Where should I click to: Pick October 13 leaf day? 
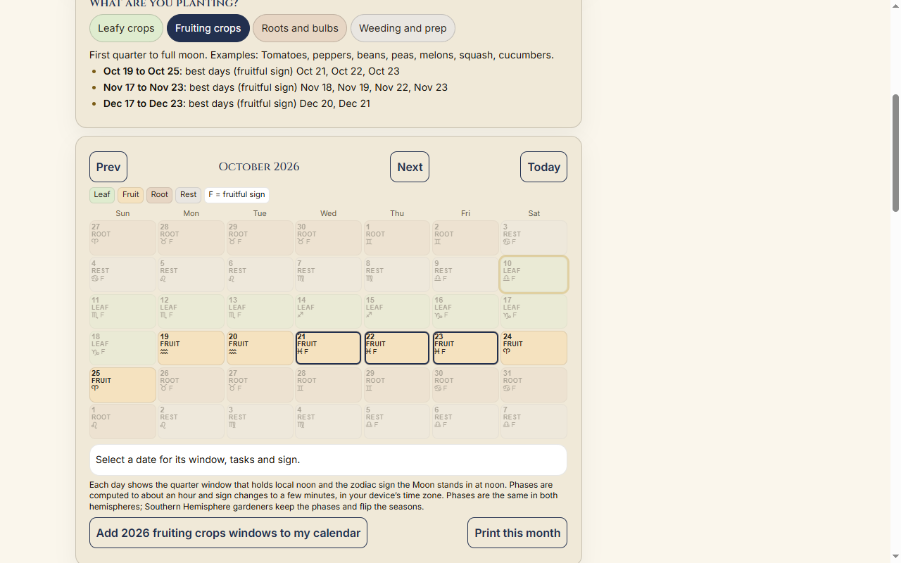click(260, 311)
